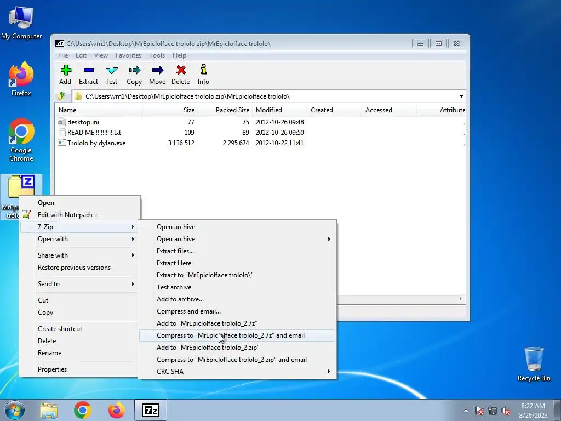Sort by the Modified column header
Screen dimensions: 561x421
(x=279, y=110)
